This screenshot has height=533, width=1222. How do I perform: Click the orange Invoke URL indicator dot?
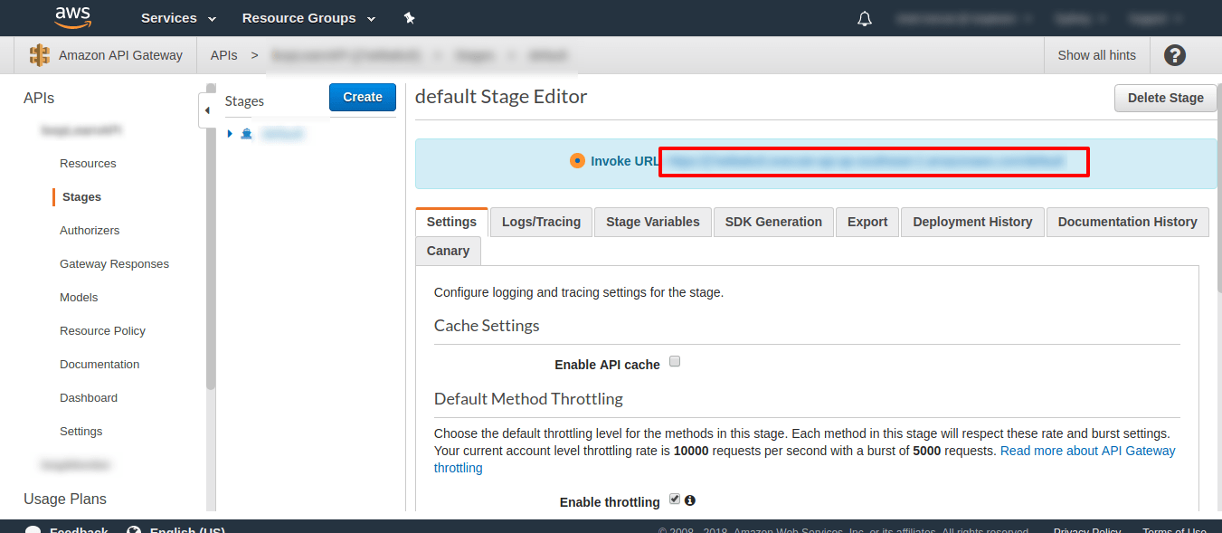576,160
